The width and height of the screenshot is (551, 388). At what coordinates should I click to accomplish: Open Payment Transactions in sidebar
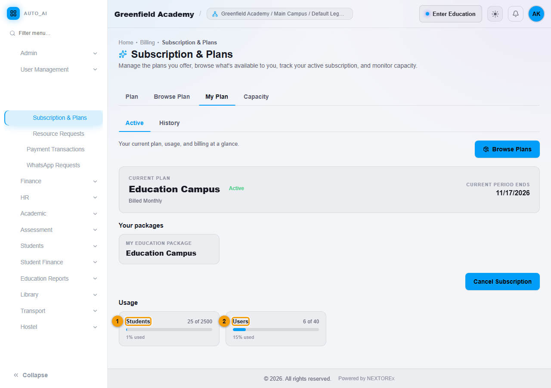[56, 149]
